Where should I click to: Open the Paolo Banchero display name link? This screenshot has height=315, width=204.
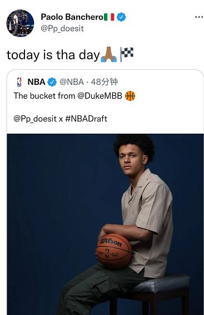click(72, 17)
